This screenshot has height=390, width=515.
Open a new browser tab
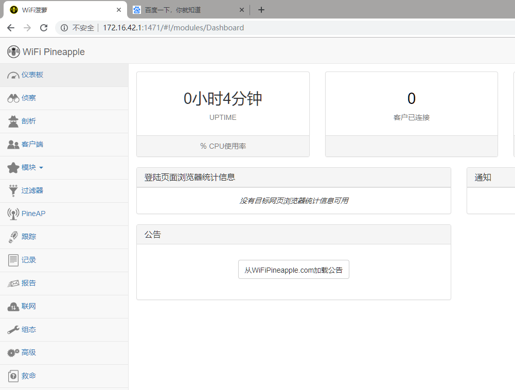[x=261, y=10]
